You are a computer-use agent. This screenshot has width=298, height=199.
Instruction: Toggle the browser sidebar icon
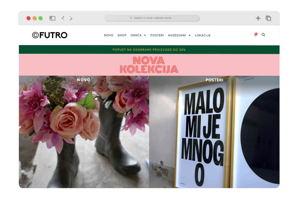52,18
